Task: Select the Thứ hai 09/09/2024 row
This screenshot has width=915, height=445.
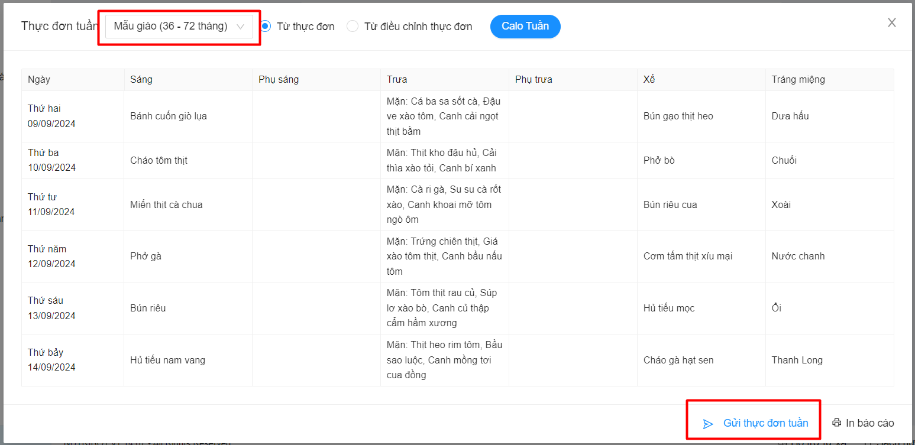Action: 52,116
